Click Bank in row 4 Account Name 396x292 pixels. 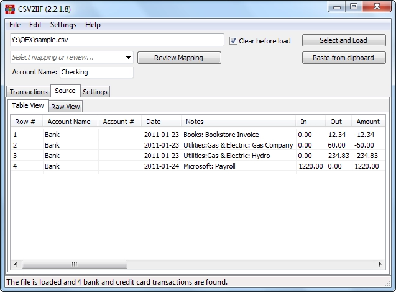(x=71, y=166)
